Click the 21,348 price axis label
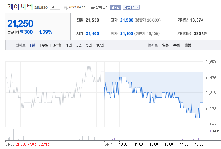The image size is (221, 149). pos(211,93)
